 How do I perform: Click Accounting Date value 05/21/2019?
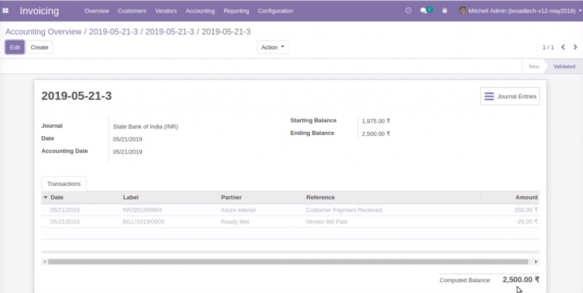128,152
